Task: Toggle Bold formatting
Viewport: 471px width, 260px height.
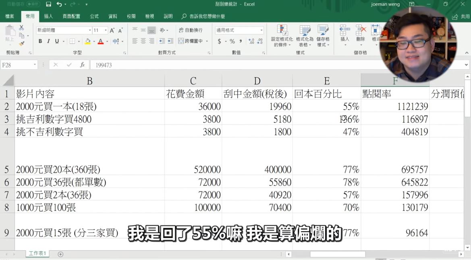Action: tap(40, 41)
